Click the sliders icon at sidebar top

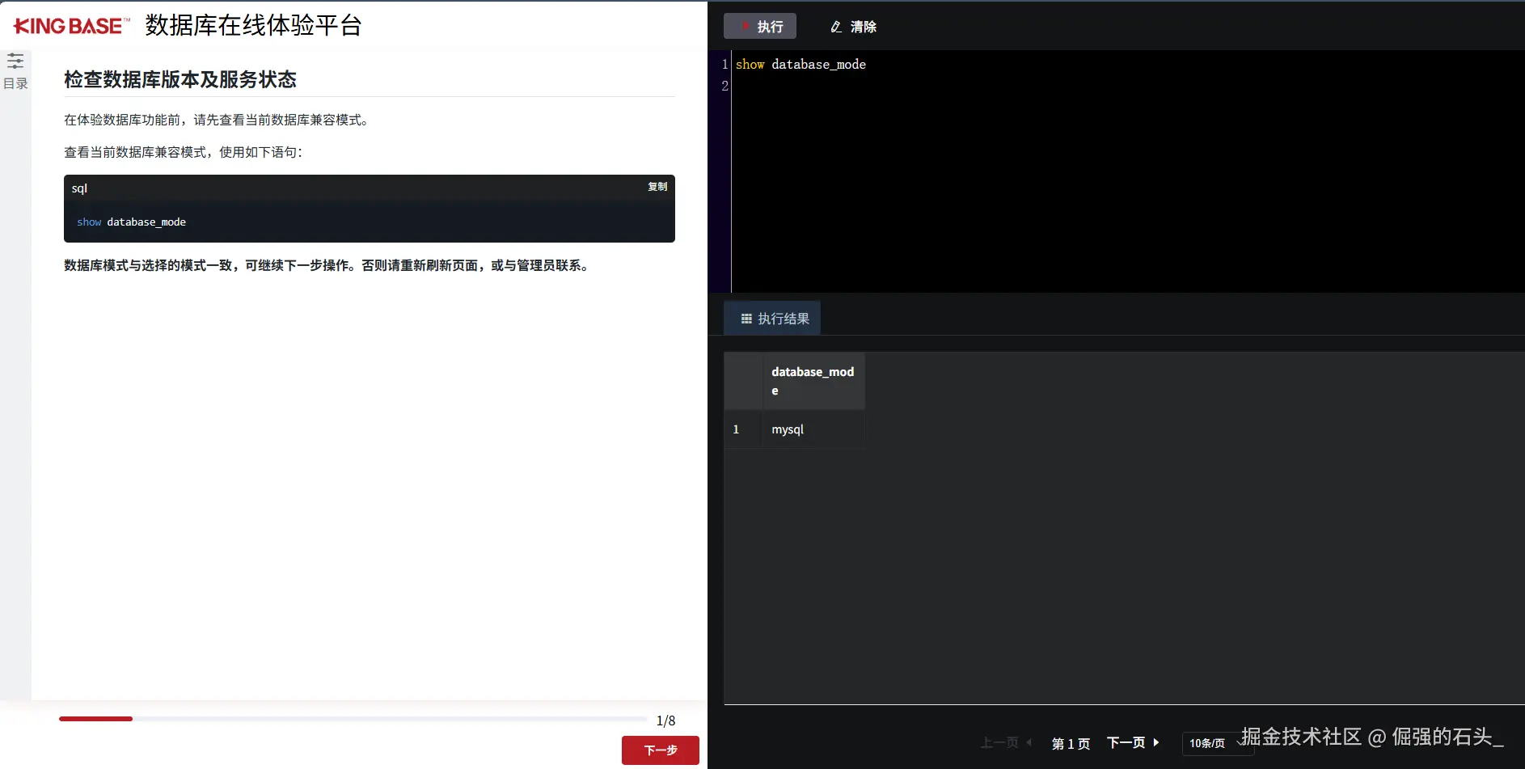[15, 61]
